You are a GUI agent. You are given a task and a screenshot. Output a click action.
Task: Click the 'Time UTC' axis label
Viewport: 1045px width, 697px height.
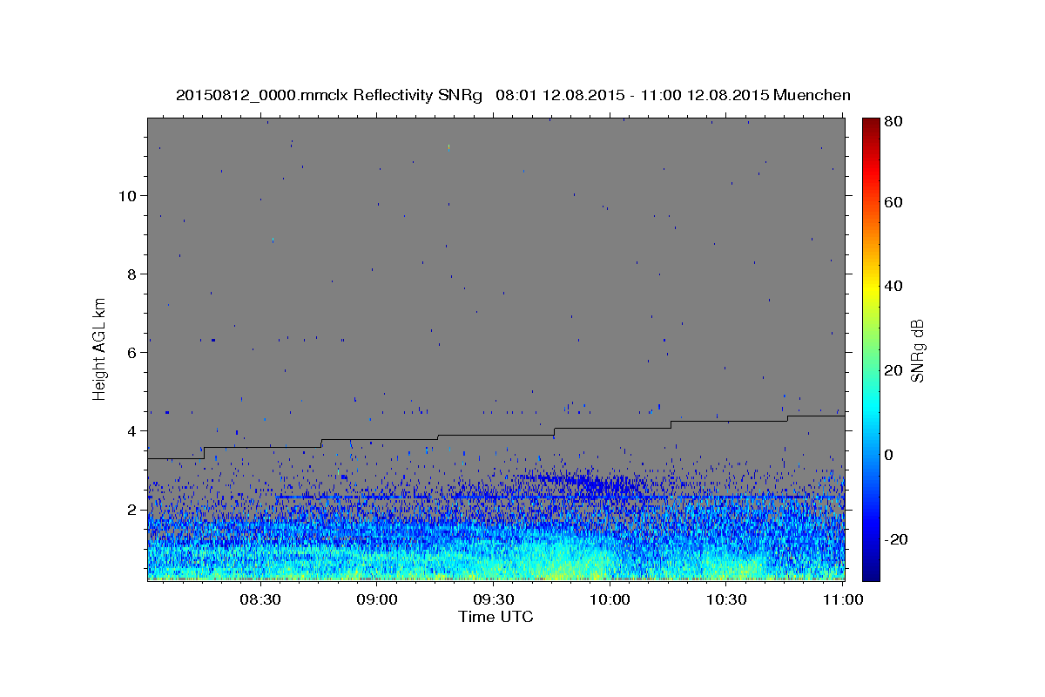coord(496,617)
